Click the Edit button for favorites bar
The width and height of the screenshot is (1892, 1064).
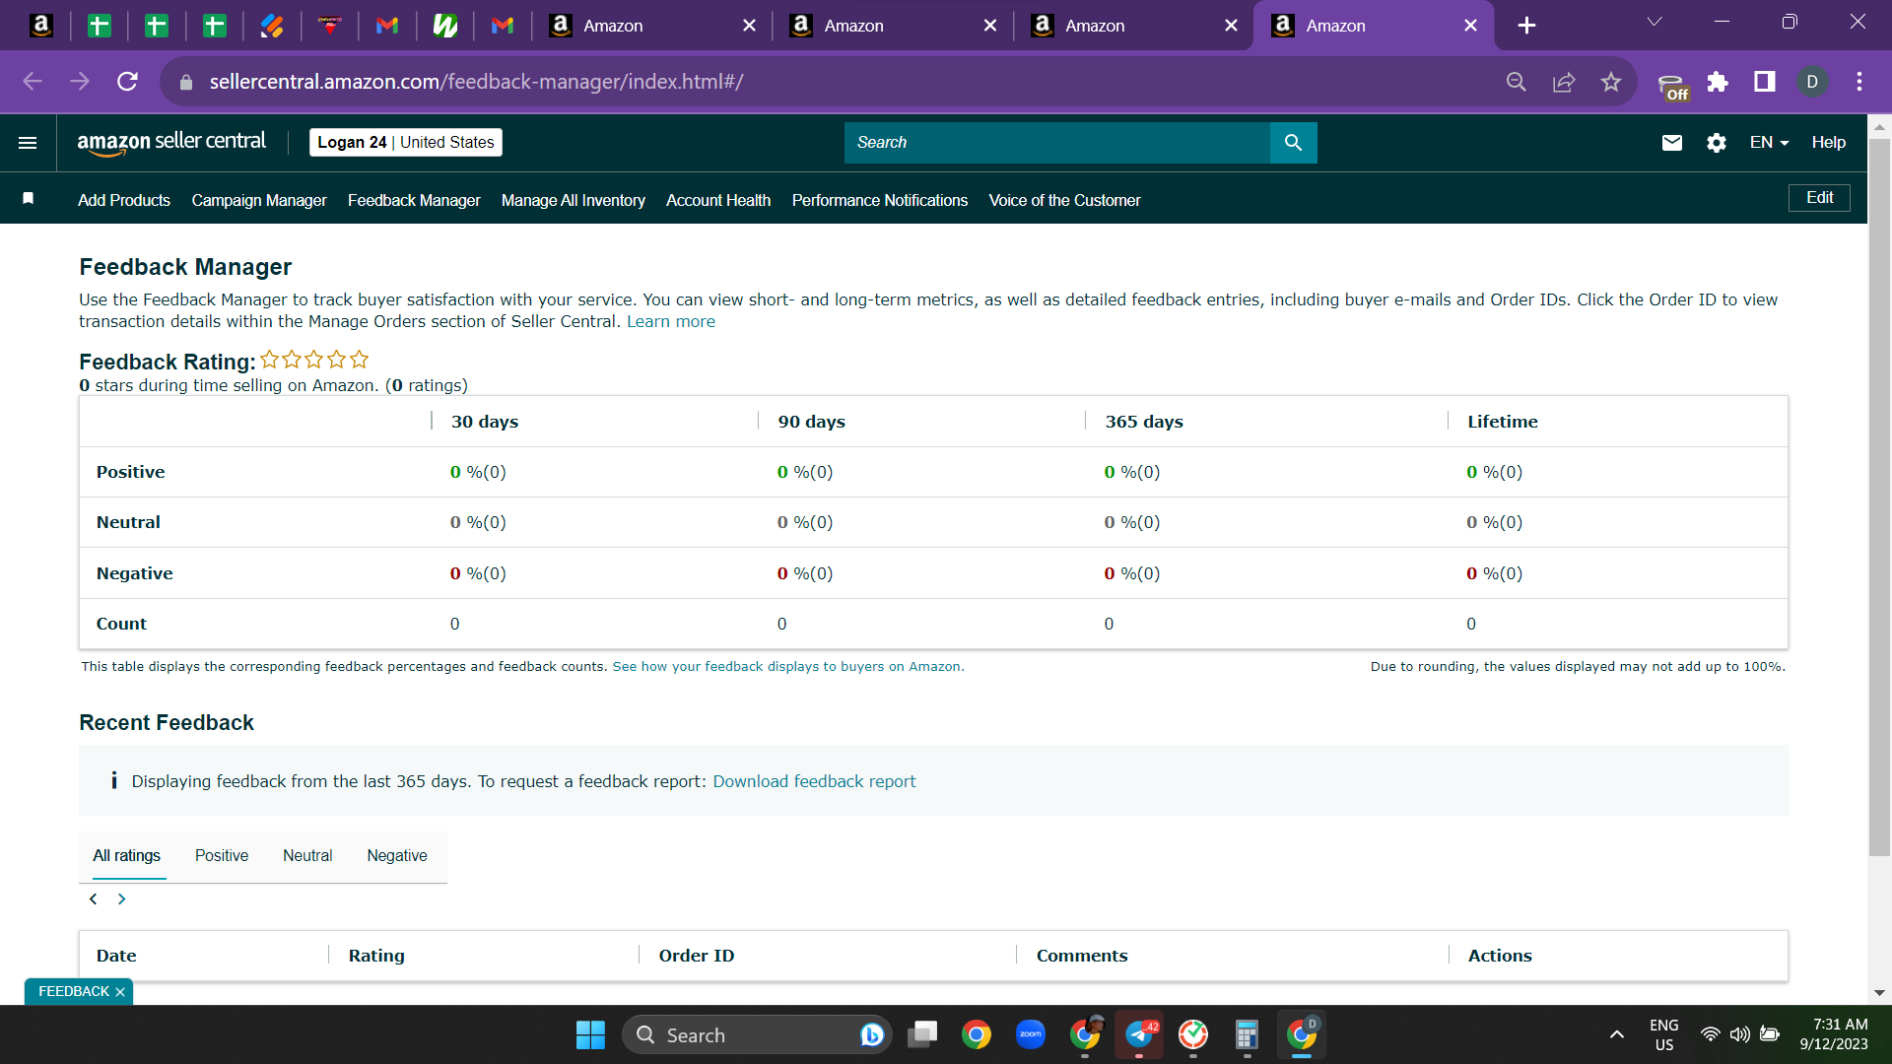1819,198
